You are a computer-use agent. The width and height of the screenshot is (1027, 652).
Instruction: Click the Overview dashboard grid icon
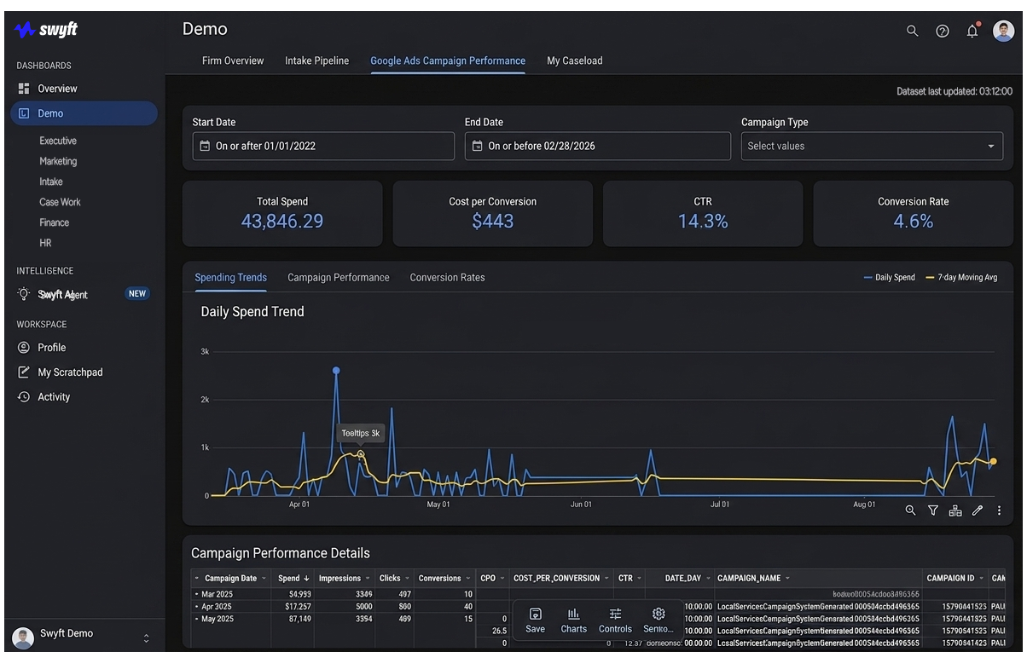[x=24, y=89]
